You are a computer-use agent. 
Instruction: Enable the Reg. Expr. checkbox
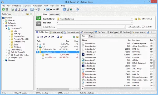click(143, 27)
